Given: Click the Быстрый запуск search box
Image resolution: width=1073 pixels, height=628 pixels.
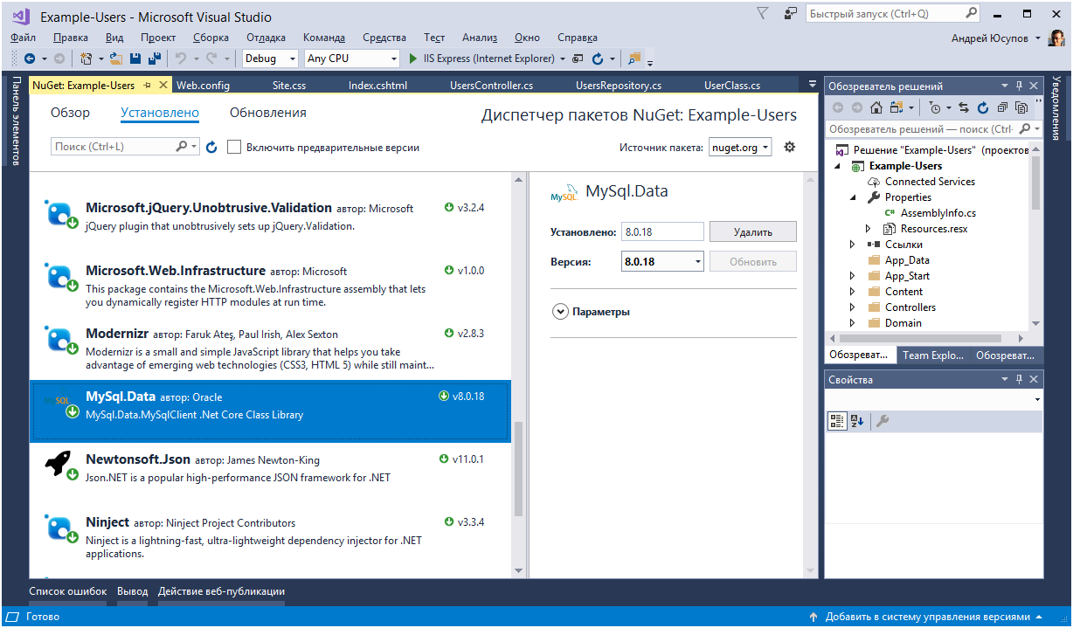Looking at the screenshot, I should pos(893,14).
